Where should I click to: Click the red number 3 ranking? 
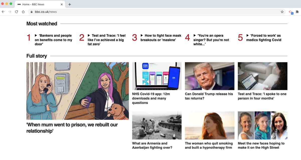135,38
